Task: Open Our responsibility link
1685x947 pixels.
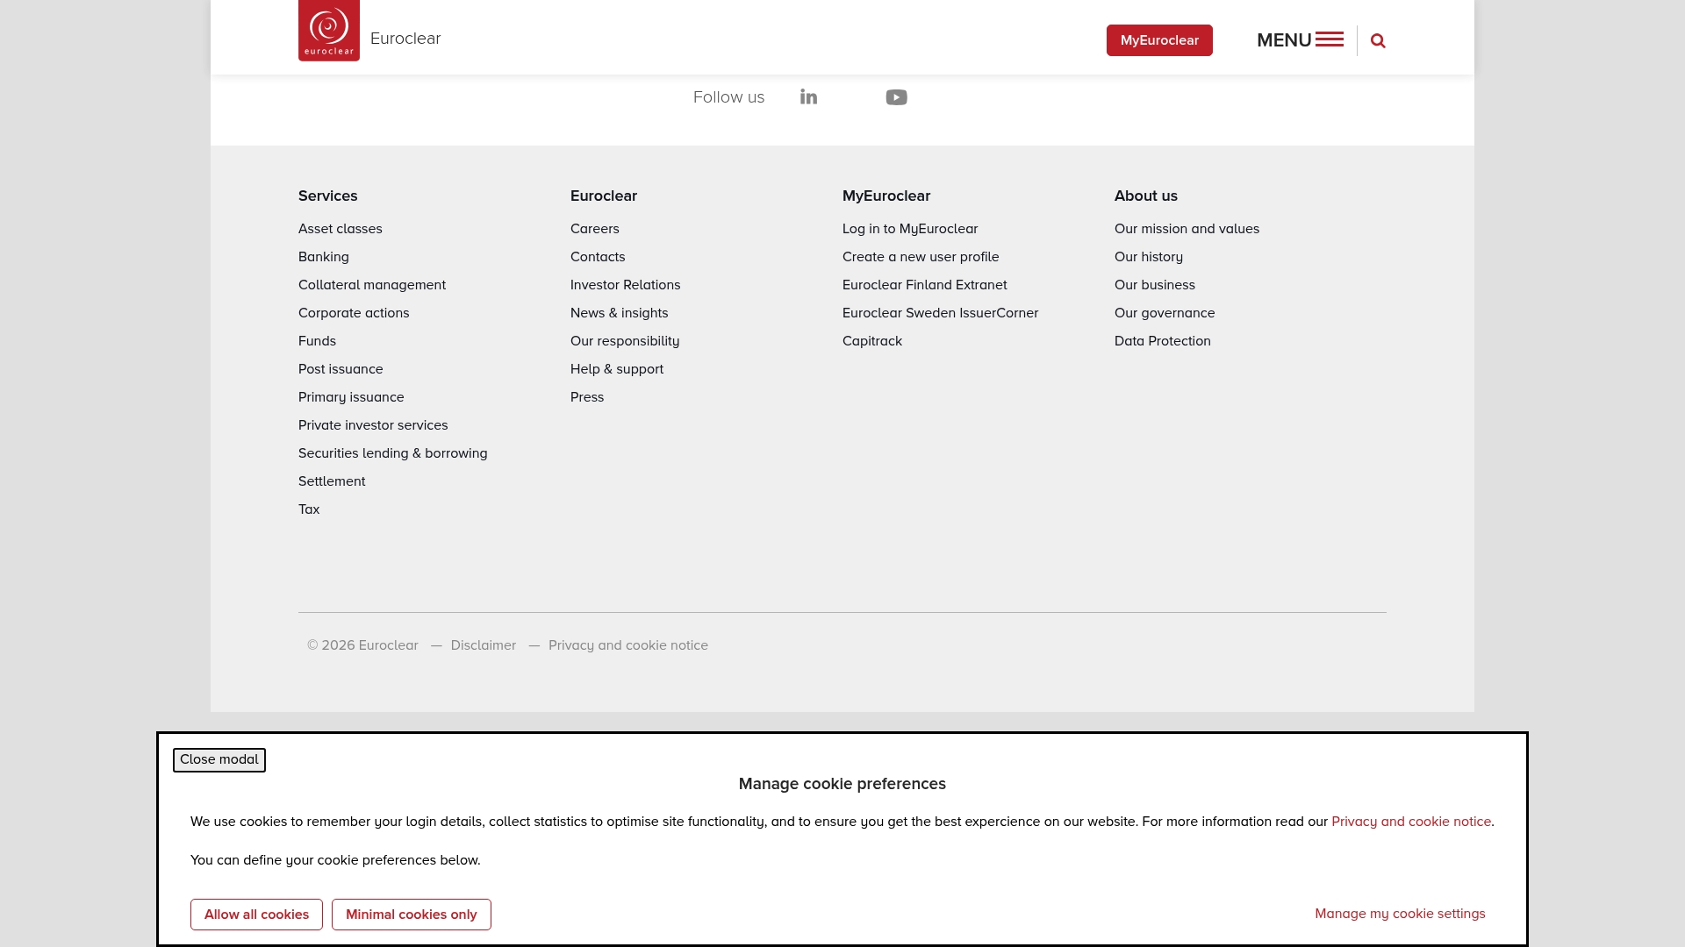Action: tap(625, 341)
